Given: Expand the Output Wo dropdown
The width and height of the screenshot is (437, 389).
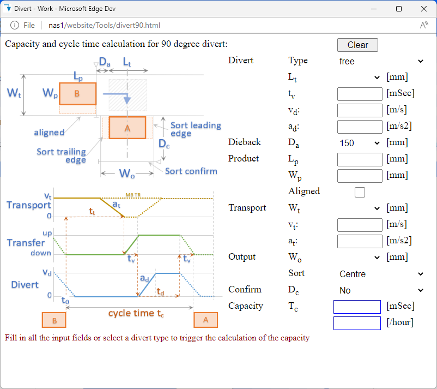Looking at the screenshot, I should pos(360,258).
